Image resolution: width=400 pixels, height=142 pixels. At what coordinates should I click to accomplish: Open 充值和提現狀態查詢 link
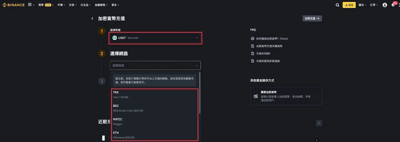pos(268,61)
